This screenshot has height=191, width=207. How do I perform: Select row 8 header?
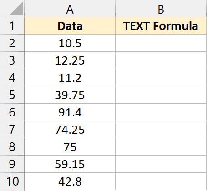pyautogui.click(x=12, y=147)
